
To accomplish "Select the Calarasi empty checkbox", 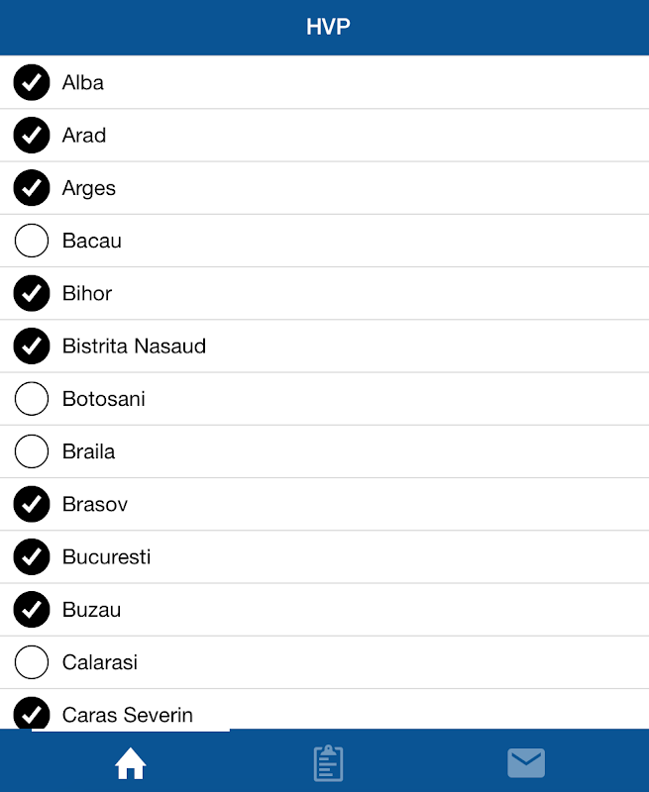I will pyautogui.click(x=32, y=662).
